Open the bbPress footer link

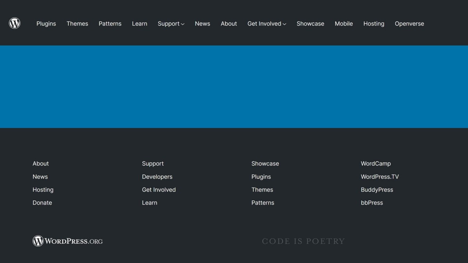pos(372,203)
